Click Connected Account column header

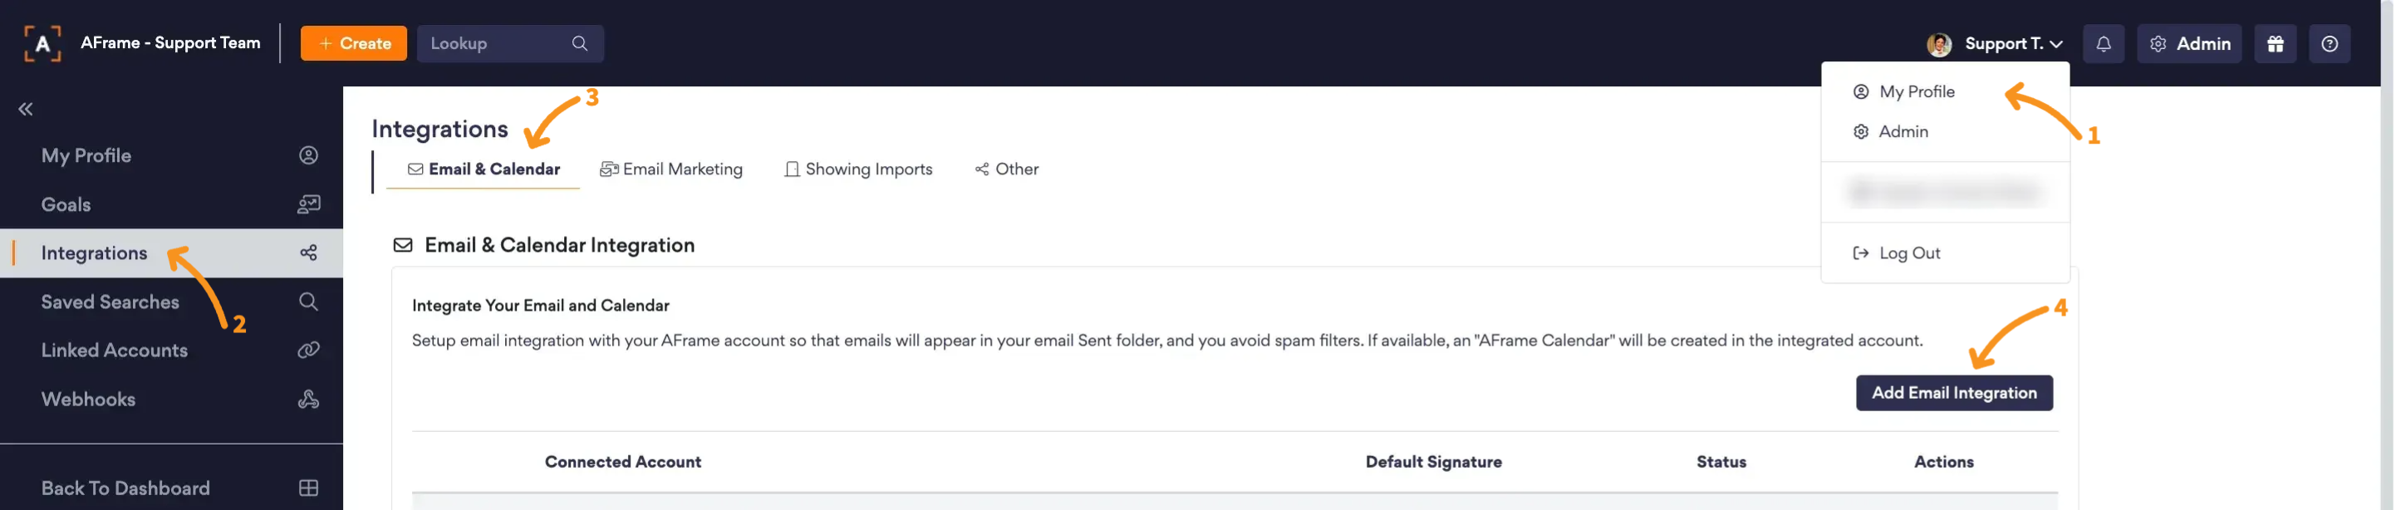point(623,463)
